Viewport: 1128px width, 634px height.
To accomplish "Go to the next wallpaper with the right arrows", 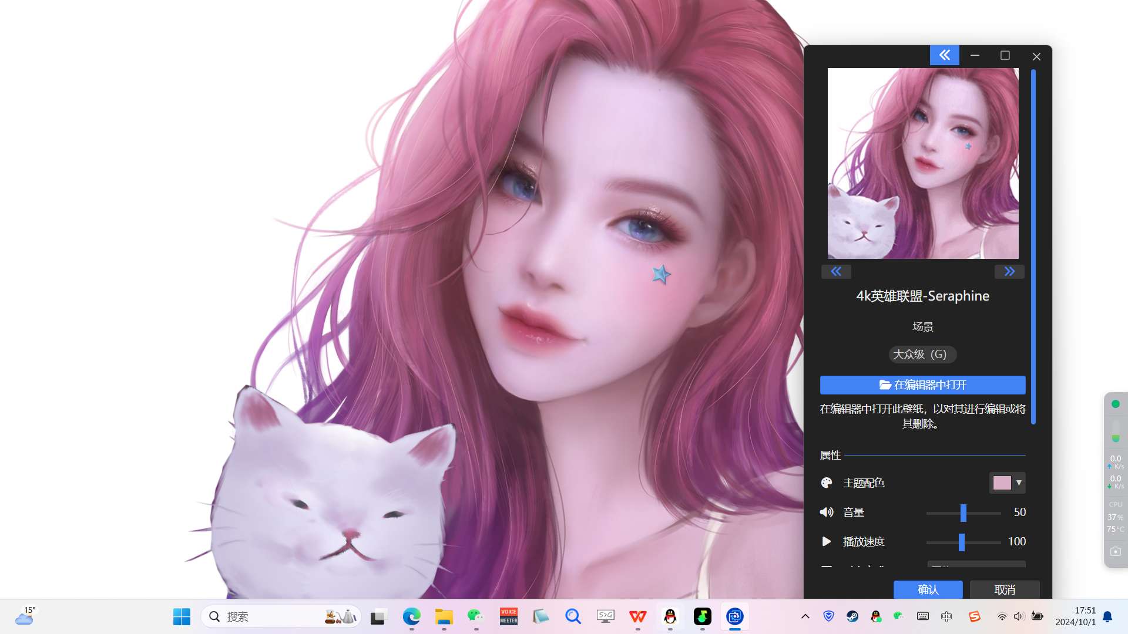I will click(1009, 271).
